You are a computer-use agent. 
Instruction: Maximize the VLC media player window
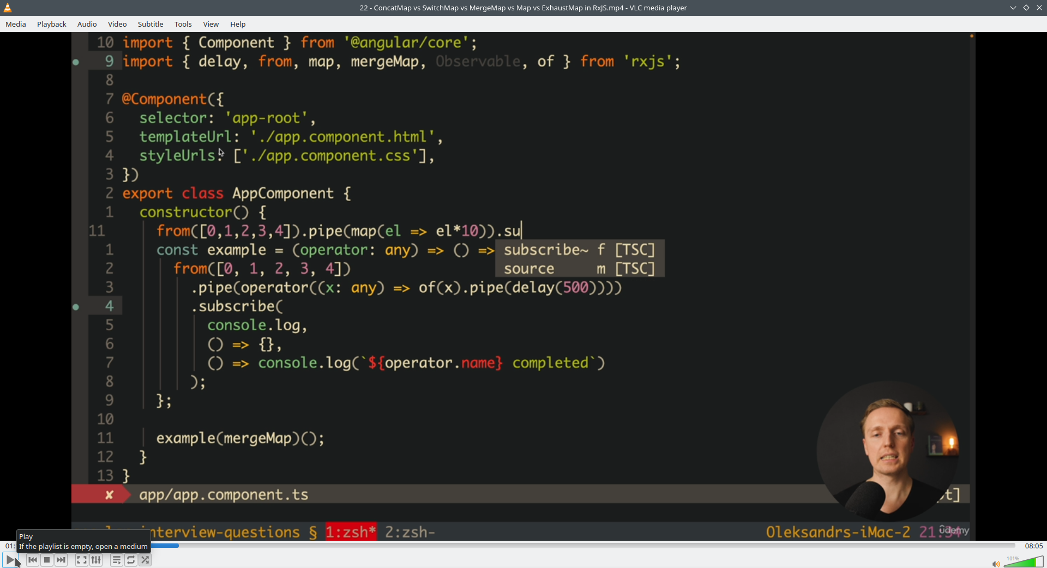point(1026,8)
